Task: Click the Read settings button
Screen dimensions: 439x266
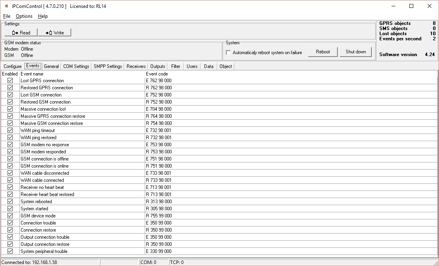Action: pyautogui.click(x=21, y=32)
